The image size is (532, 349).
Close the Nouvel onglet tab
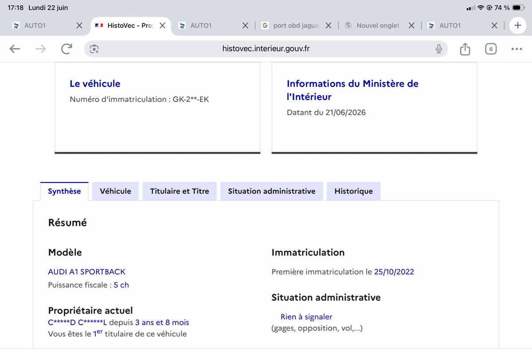[411, 26]
